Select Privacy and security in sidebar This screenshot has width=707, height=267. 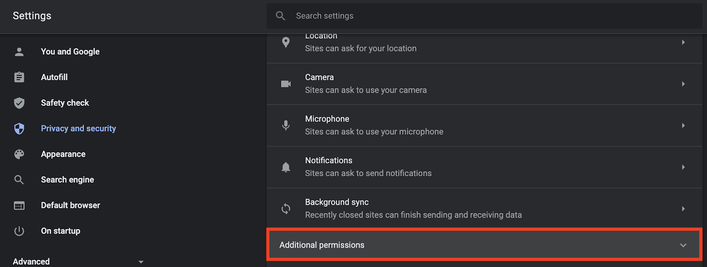[78, 128]
